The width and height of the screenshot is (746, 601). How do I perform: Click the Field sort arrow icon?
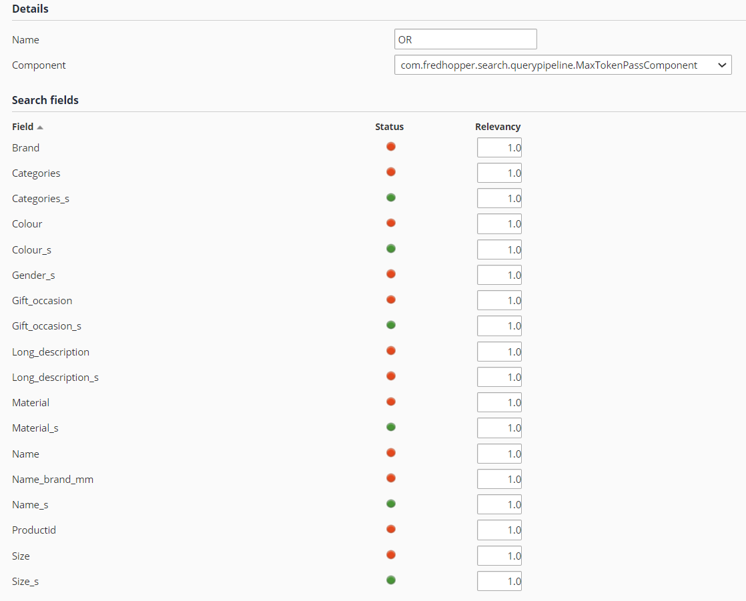pos(40,127)
